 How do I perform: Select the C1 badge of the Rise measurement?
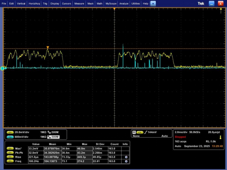(x=10, y=157)
